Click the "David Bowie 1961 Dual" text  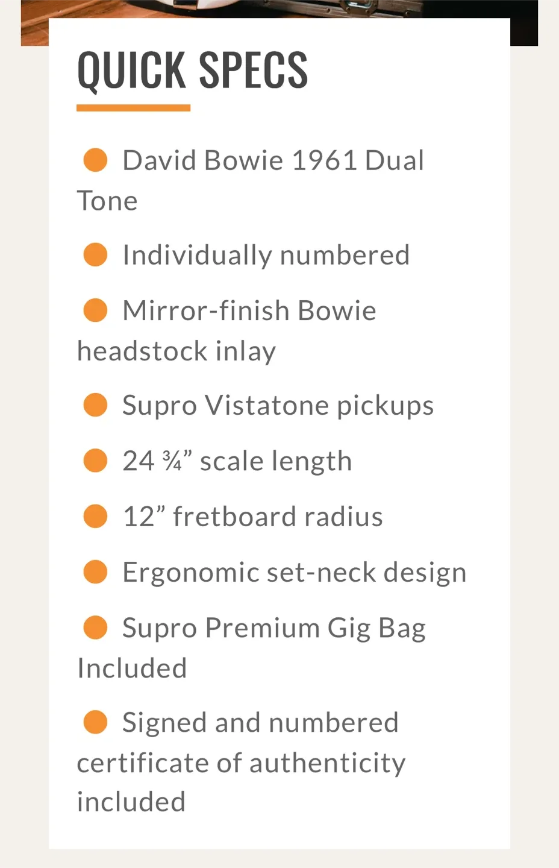(x=273, y=160)
